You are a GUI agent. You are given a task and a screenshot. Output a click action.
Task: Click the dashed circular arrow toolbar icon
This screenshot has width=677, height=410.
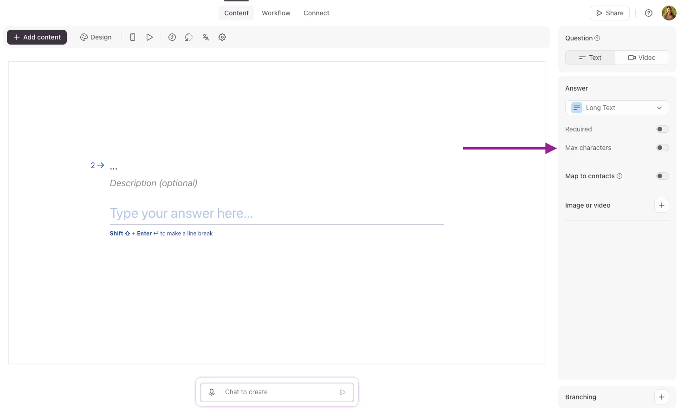coord(189,37)
